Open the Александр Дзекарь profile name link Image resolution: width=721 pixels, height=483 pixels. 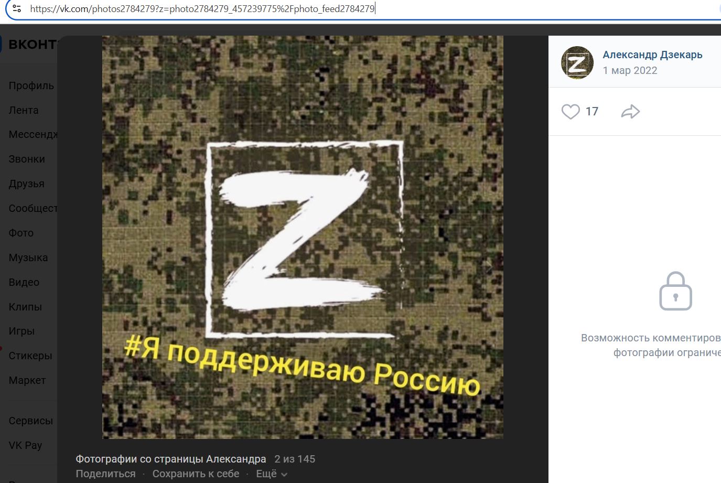click(652, 55)
